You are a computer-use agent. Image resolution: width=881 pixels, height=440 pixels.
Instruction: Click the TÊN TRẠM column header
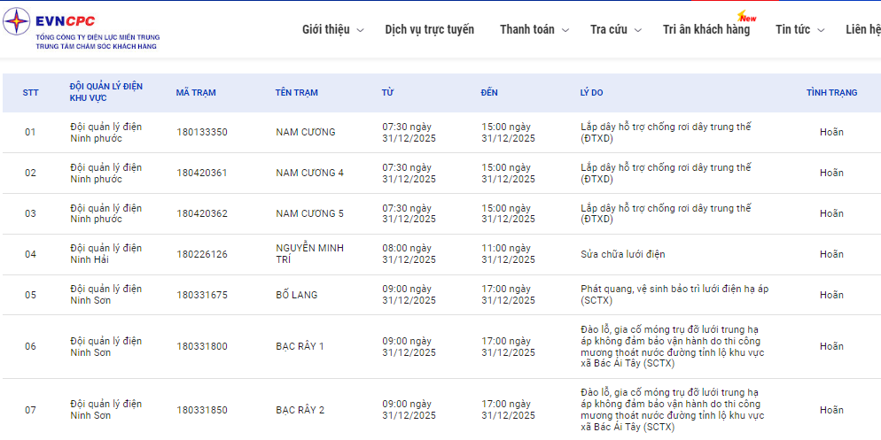(x=296, y=92)
